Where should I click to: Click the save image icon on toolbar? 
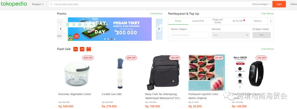point(80,25)
